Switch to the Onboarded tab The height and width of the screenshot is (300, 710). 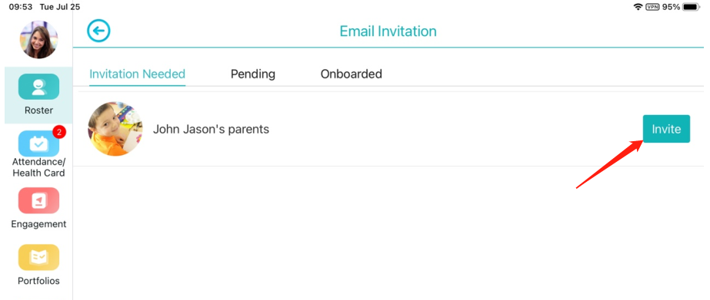click(352, 74)
